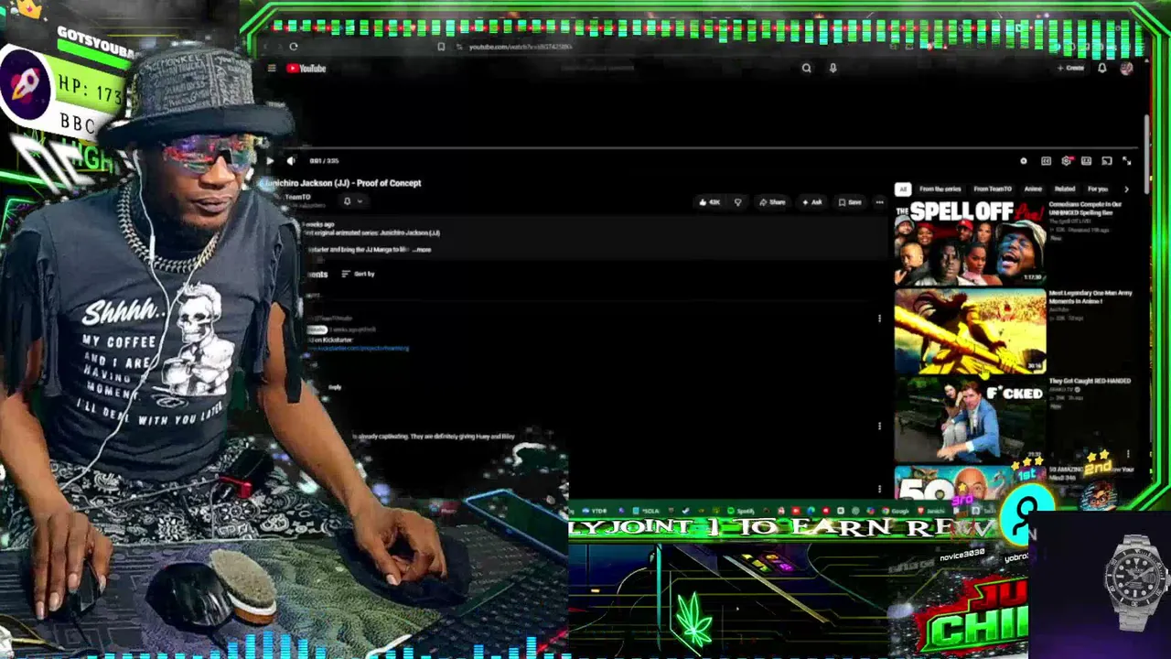The width and height of the screenshot is (1171, 659).
Task: Mute the video player volume
Action: [x=291, y=161]
